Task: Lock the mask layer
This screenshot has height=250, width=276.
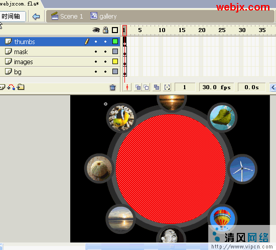Action: pyautogui.click(x=105, y=52)
